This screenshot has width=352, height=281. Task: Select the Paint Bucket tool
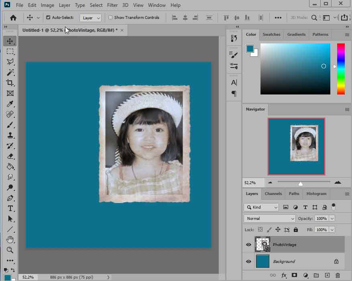10,166
